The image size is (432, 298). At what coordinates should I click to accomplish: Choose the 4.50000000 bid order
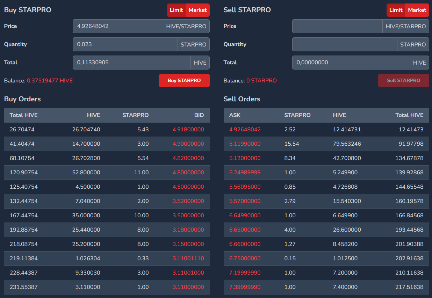pos(188,187)
